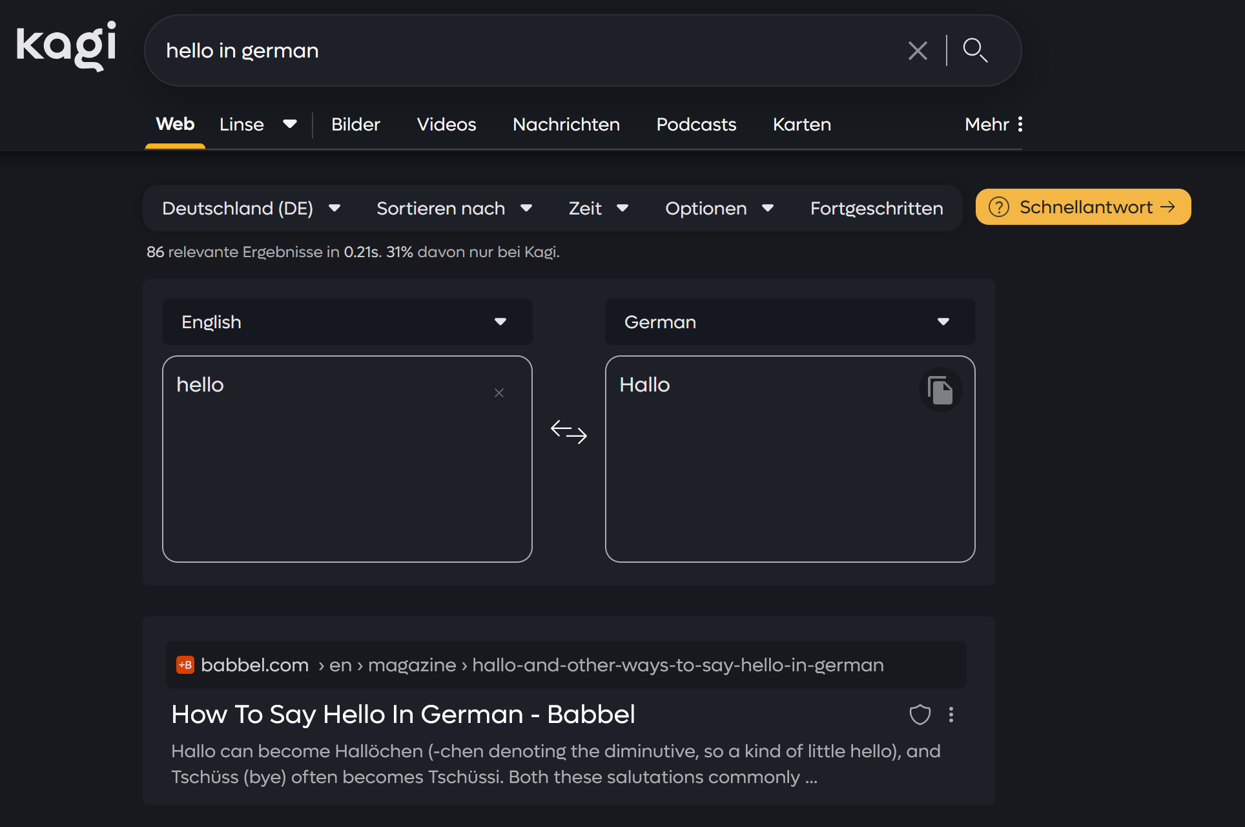Click the search query input field
1245x827 pixels.
[x=530, y=50]
